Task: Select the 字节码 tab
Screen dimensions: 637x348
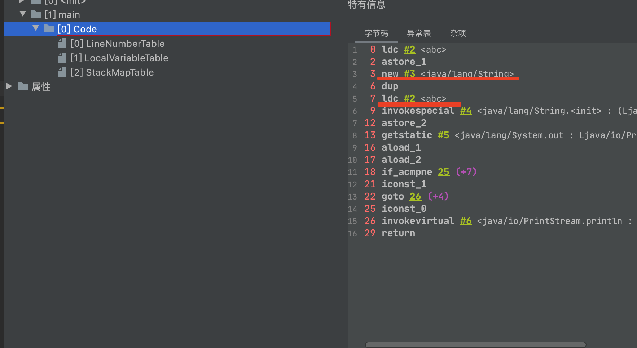Action: click(x=376, y=34)
